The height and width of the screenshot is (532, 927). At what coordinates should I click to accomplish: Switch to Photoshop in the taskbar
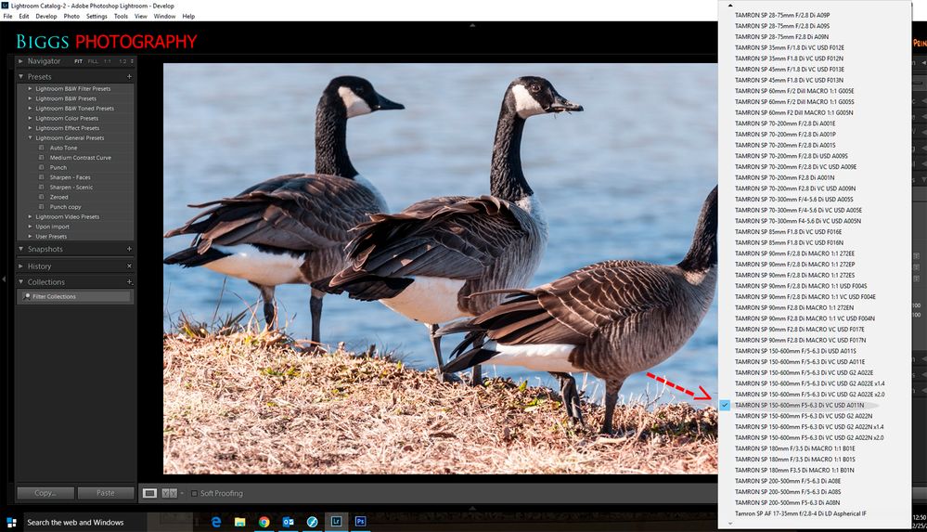[x=360, y=522]
